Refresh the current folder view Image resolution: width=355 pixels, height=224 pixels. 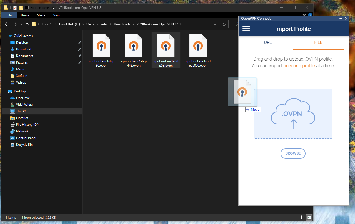pos(224,24)
